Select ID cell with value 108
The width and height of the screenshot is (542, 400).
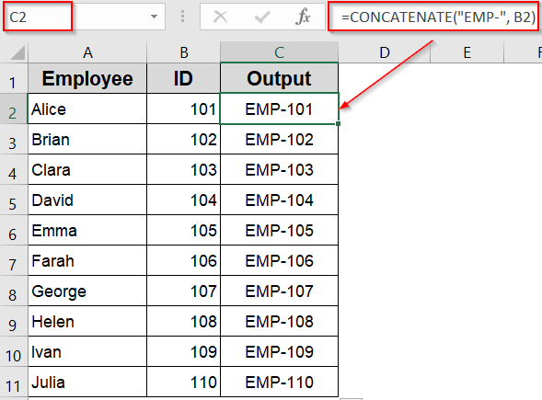tap(183, 322)
